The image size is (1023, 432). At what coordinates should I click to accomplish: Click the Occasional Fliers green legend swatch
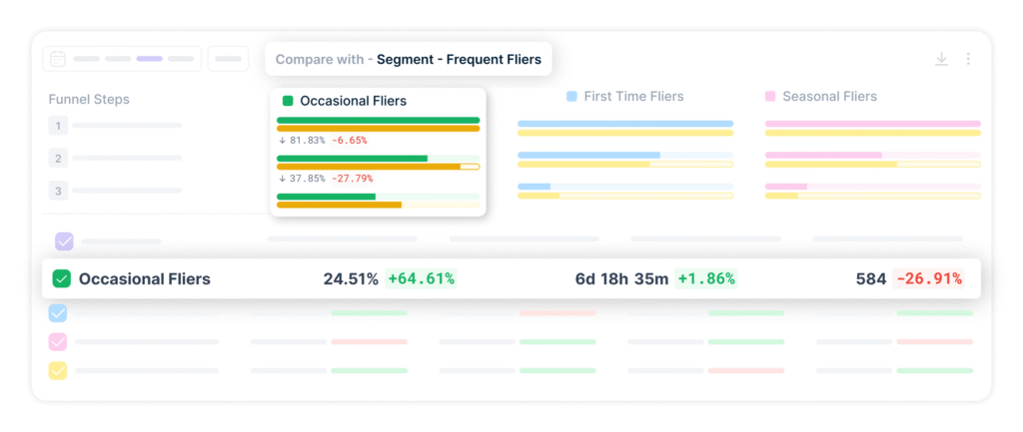click(x=288, y=101)
